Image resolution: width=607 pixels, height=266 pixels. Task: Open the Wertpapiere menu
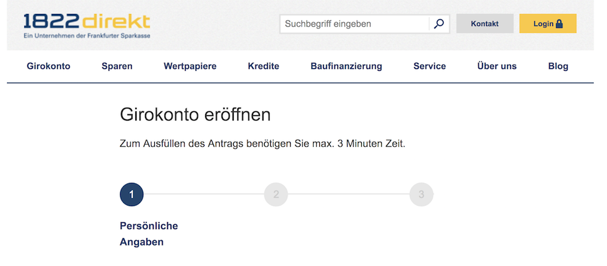(x=190, y=66)
